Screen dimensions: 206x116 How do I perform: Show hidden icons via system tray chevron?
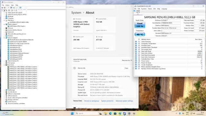pos(176,113)
